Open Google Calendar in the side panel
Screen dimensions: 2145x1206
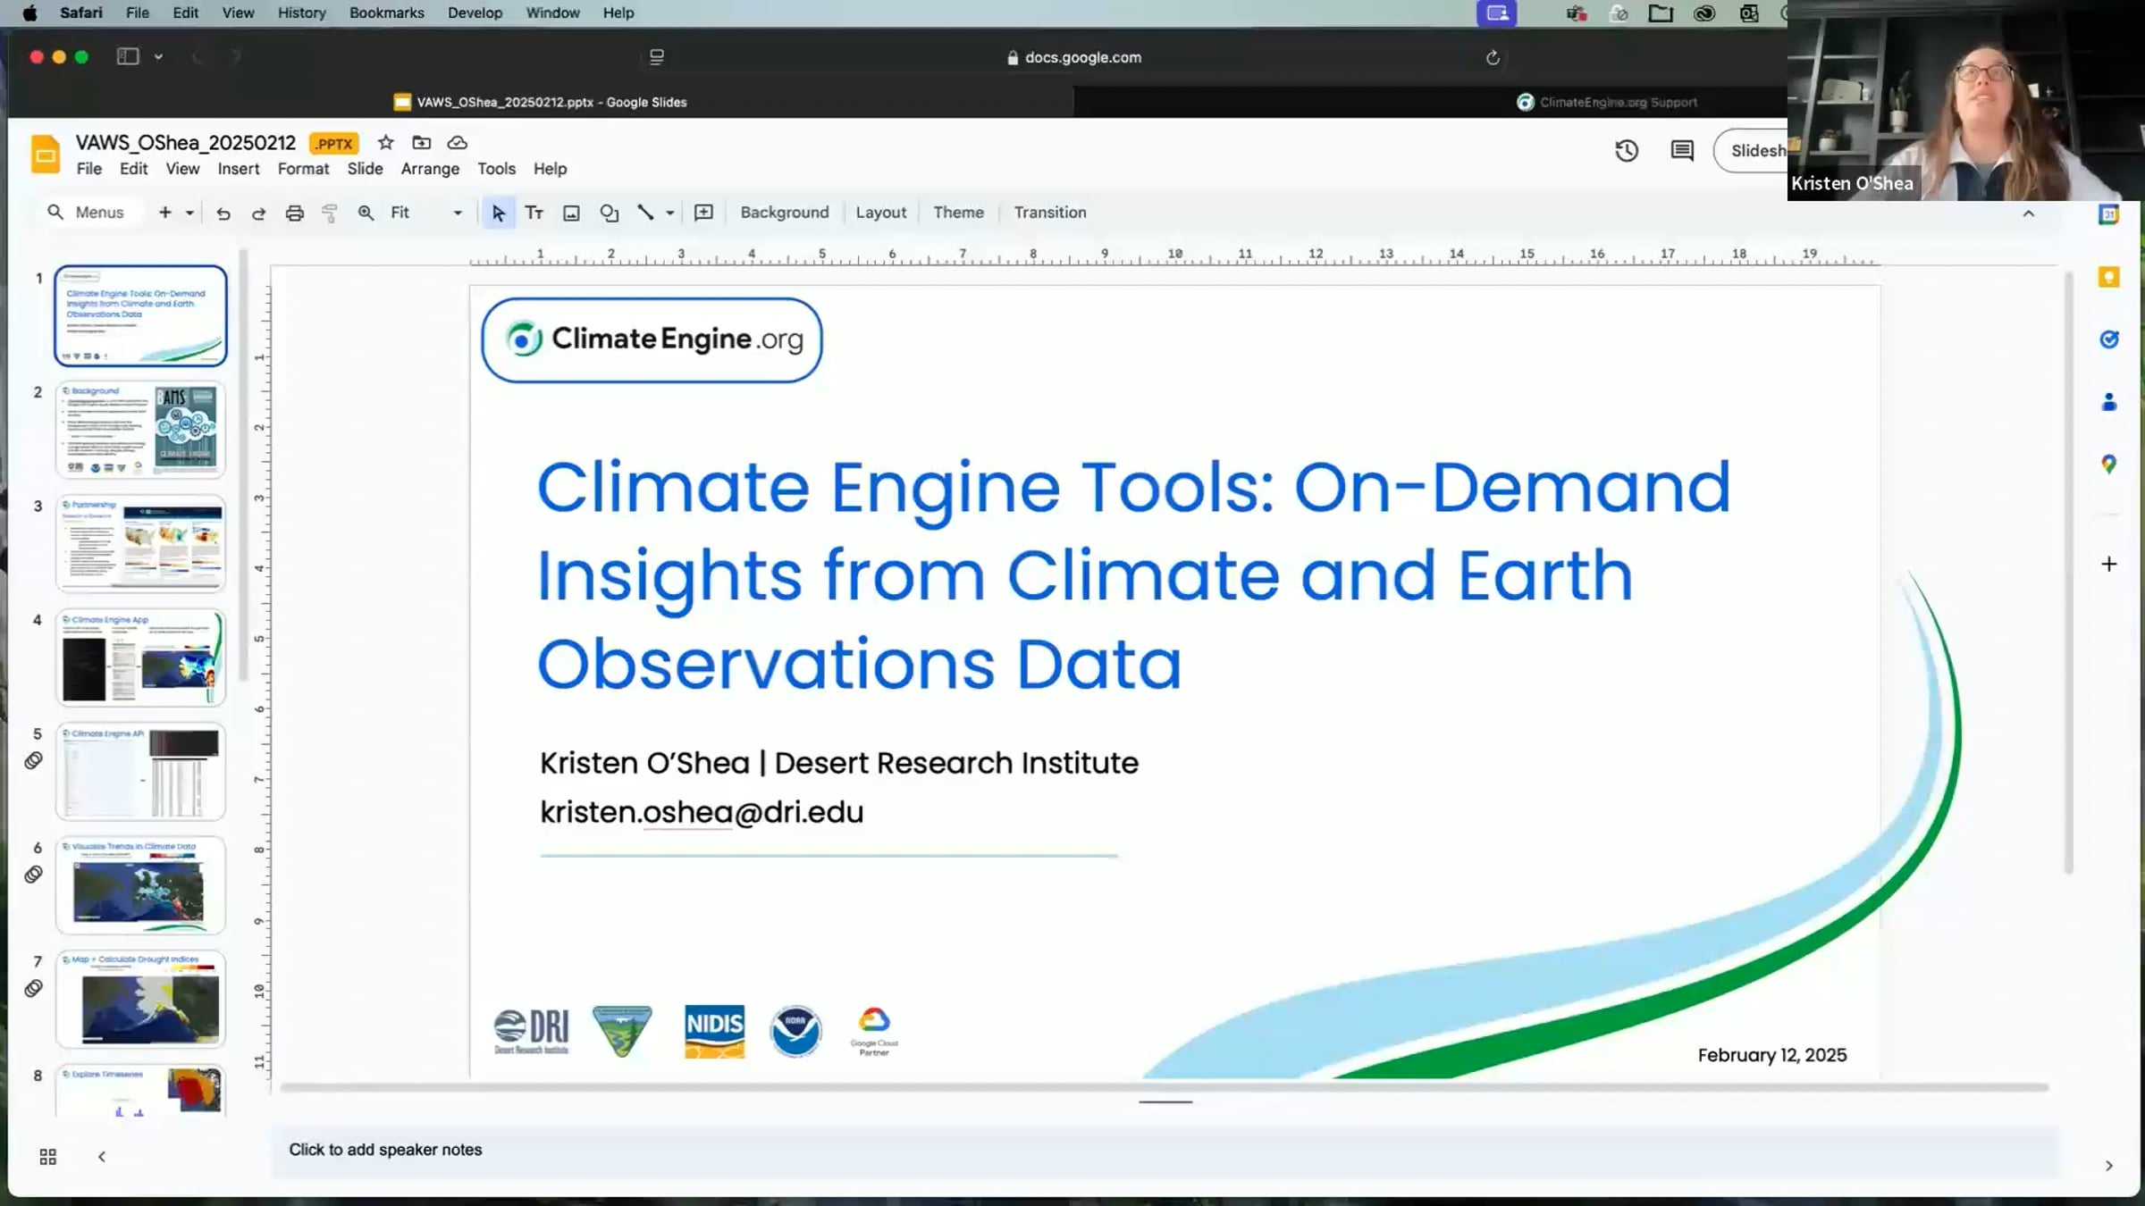[x=2108, y=214]
